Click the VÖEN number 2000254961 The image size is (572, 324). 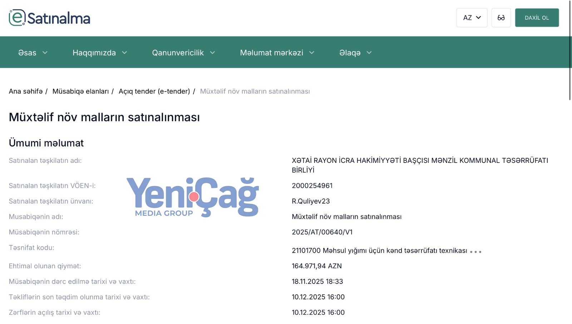[x=312, y=186]
